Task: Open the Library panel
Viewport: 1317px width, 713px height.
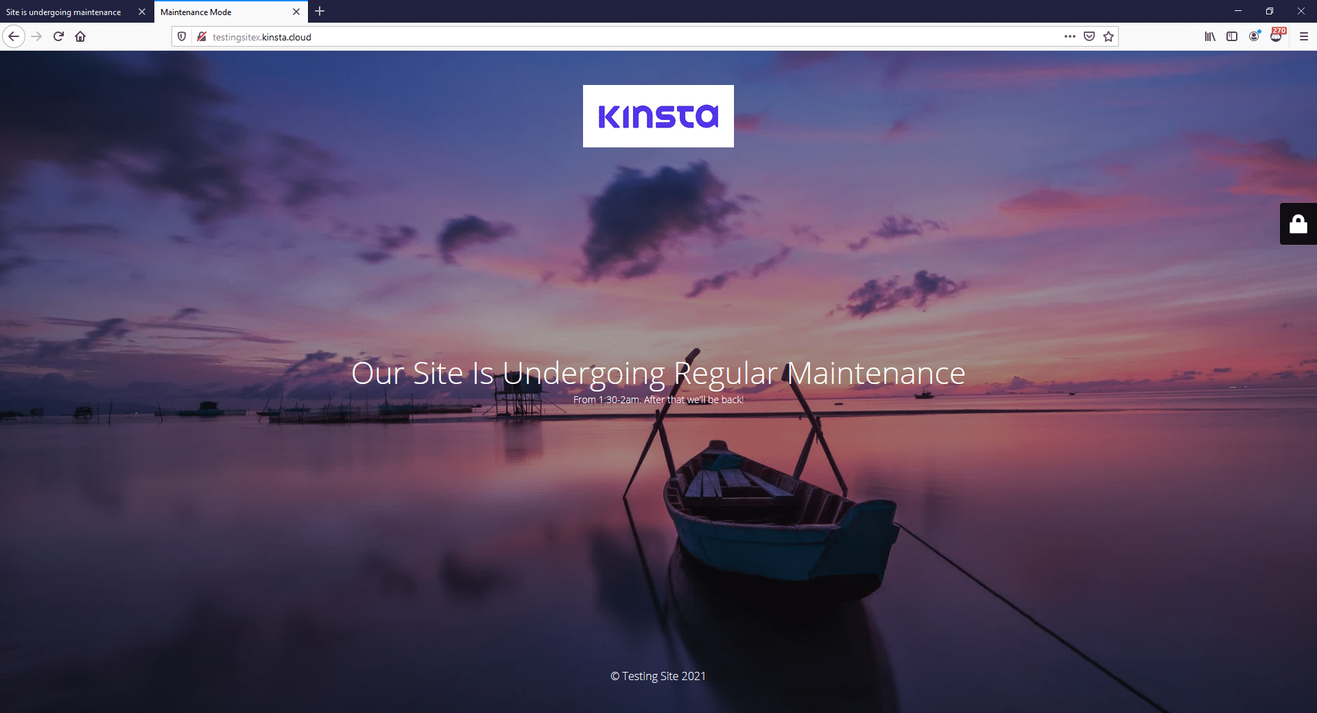Action: click(x=1209, y=36)
